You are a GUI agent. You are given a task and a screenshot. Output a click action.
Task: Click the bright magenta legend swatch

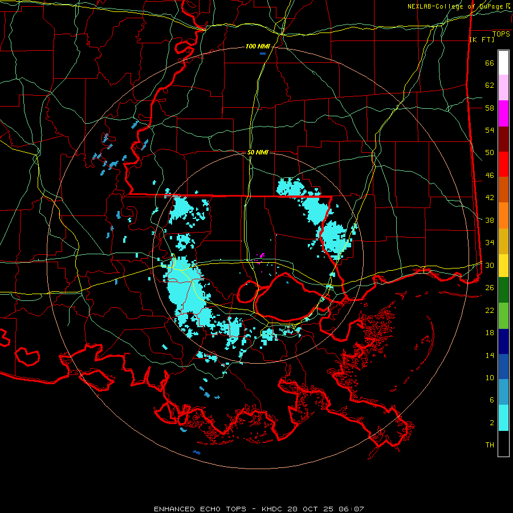[503, 113]
